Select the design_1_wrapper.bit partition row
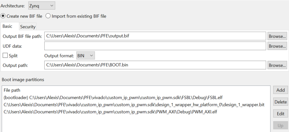The height and width of the screenshot is (132, 289). 134,104
